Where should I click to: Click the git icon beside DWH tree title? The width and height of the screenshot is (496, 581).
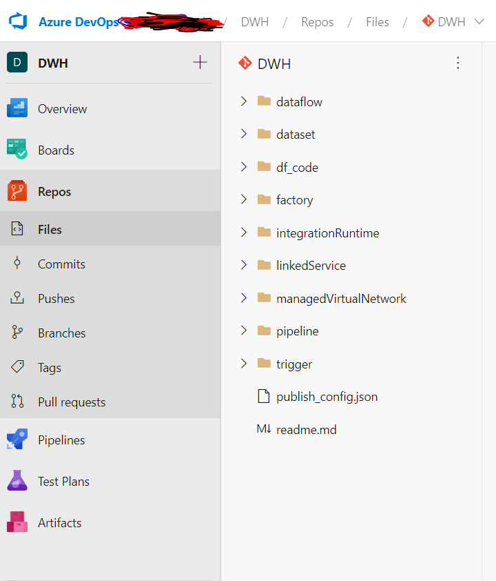tap(245, 63)
